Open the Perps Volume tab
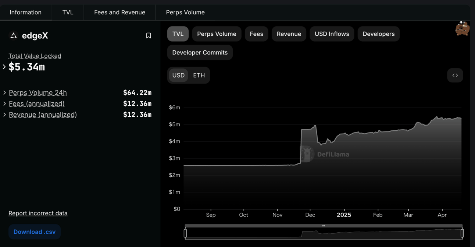Screen dimensions: 475x247 tap(185, 12)
